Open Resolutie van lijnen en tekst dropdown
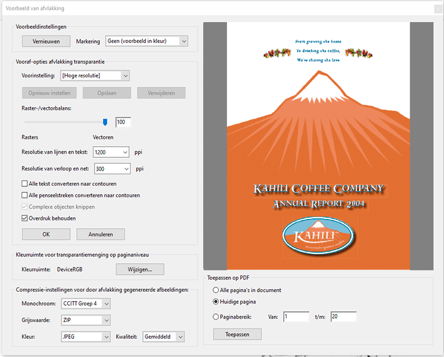This screenshot has width=444, height=357. 111,152
